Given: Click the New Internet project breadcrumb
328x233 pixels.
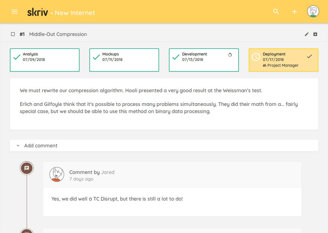Looking at the screenshot, I should [75, 13].
